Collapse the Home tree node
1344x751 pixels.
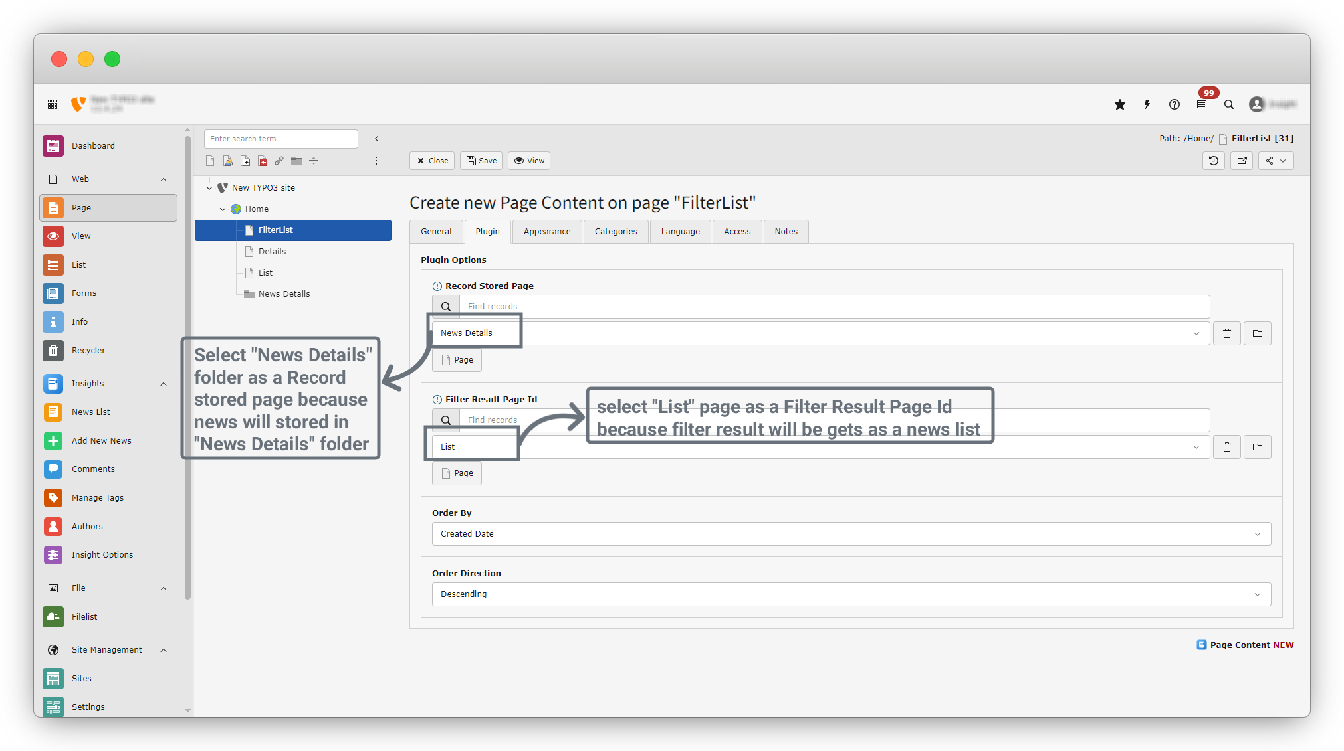(223, 209)
